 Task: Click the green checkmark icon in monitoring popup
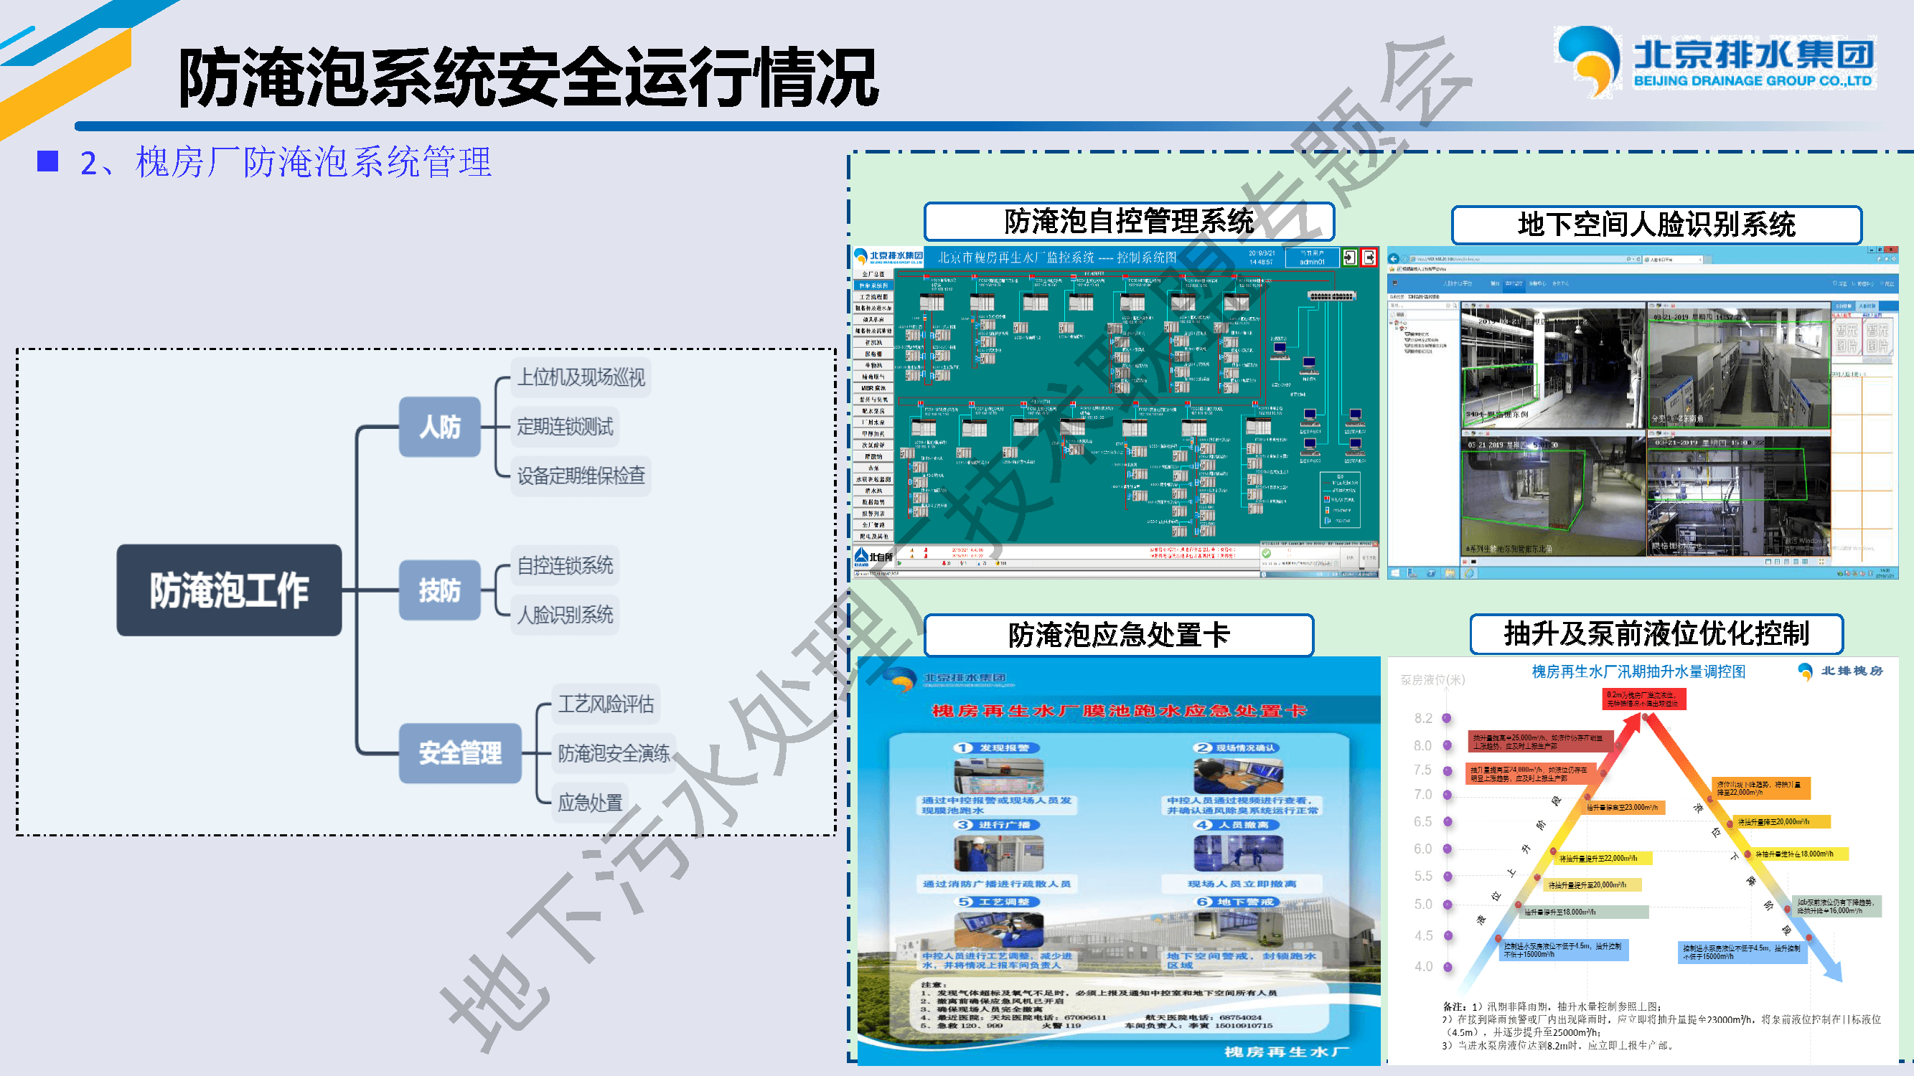point(1267,553)
